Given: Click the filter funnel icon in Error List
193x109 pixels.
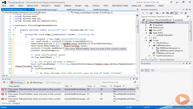Looking at the screenshot, I should (x=4, y=83).
